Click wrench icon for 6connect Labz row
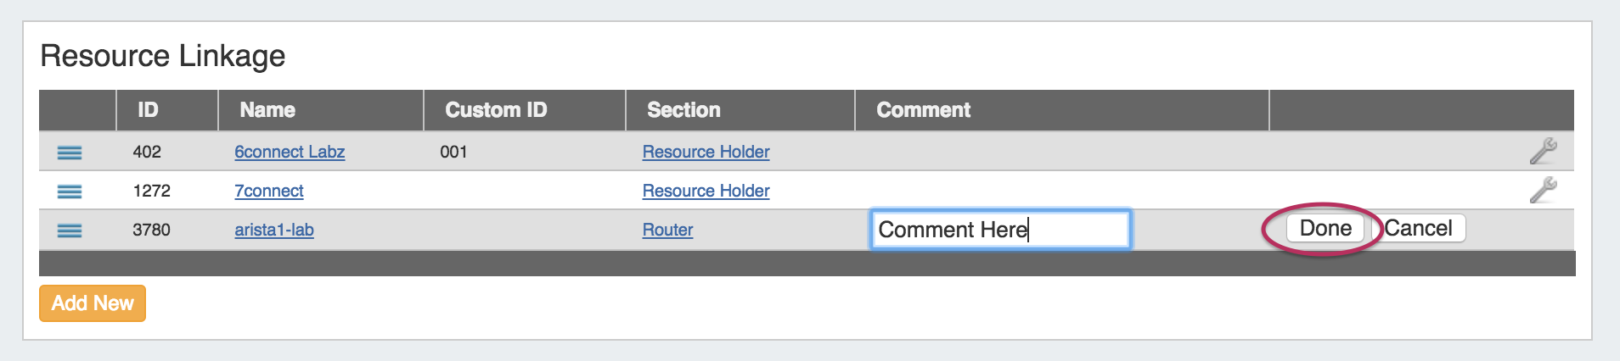 [x=1543, y=152]
